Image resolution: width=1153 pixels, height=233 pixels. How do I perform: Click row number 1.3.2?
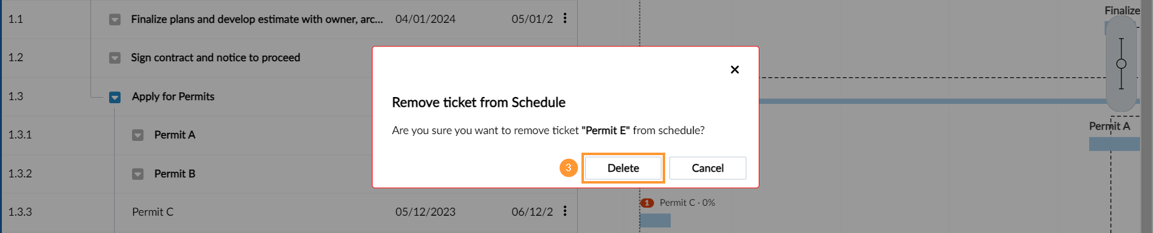pos(20,174)
